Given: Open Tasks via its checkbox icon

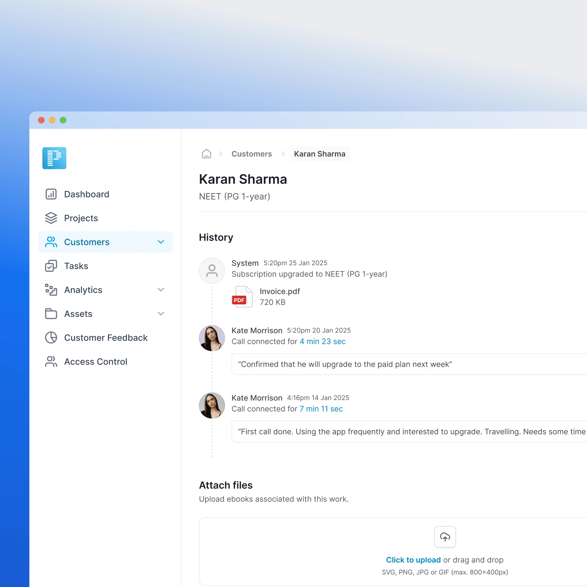Looking at the screenshot, I should pyautogui.click(x=51, y=266).
